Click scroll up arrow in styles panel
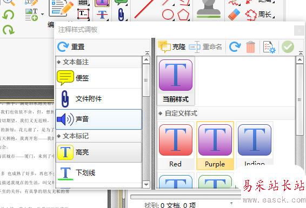Image resolution: width=306 pixels, height=208 pixels. pyautogui.click(x=300, y=59)
